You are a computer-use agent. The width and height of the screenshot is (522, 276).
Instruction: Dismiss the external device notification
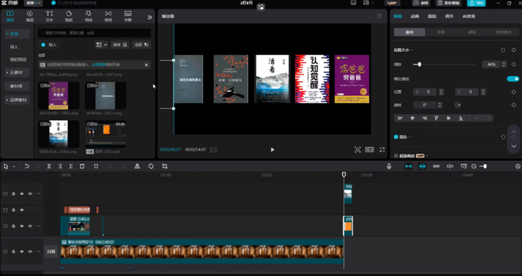click(146, 65)
